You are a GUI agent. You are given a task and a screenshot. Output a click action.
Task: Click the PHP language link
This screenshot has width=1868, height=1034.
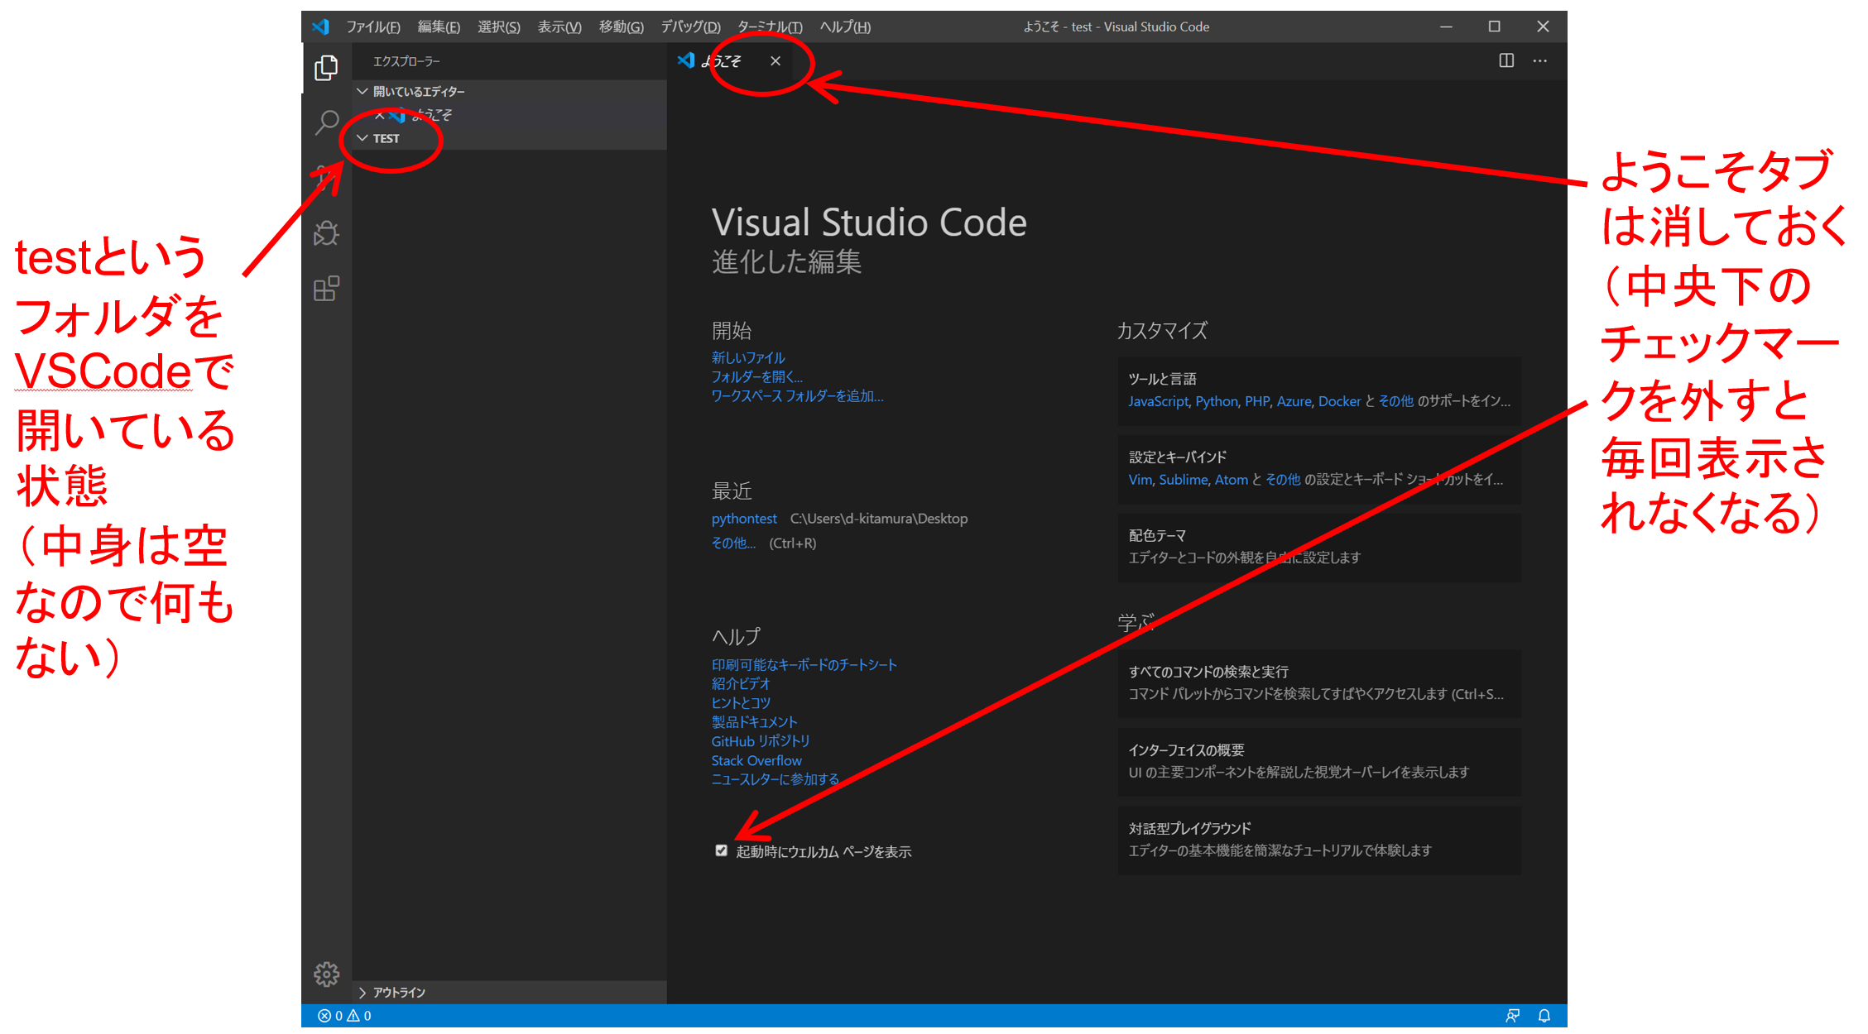1257,401
